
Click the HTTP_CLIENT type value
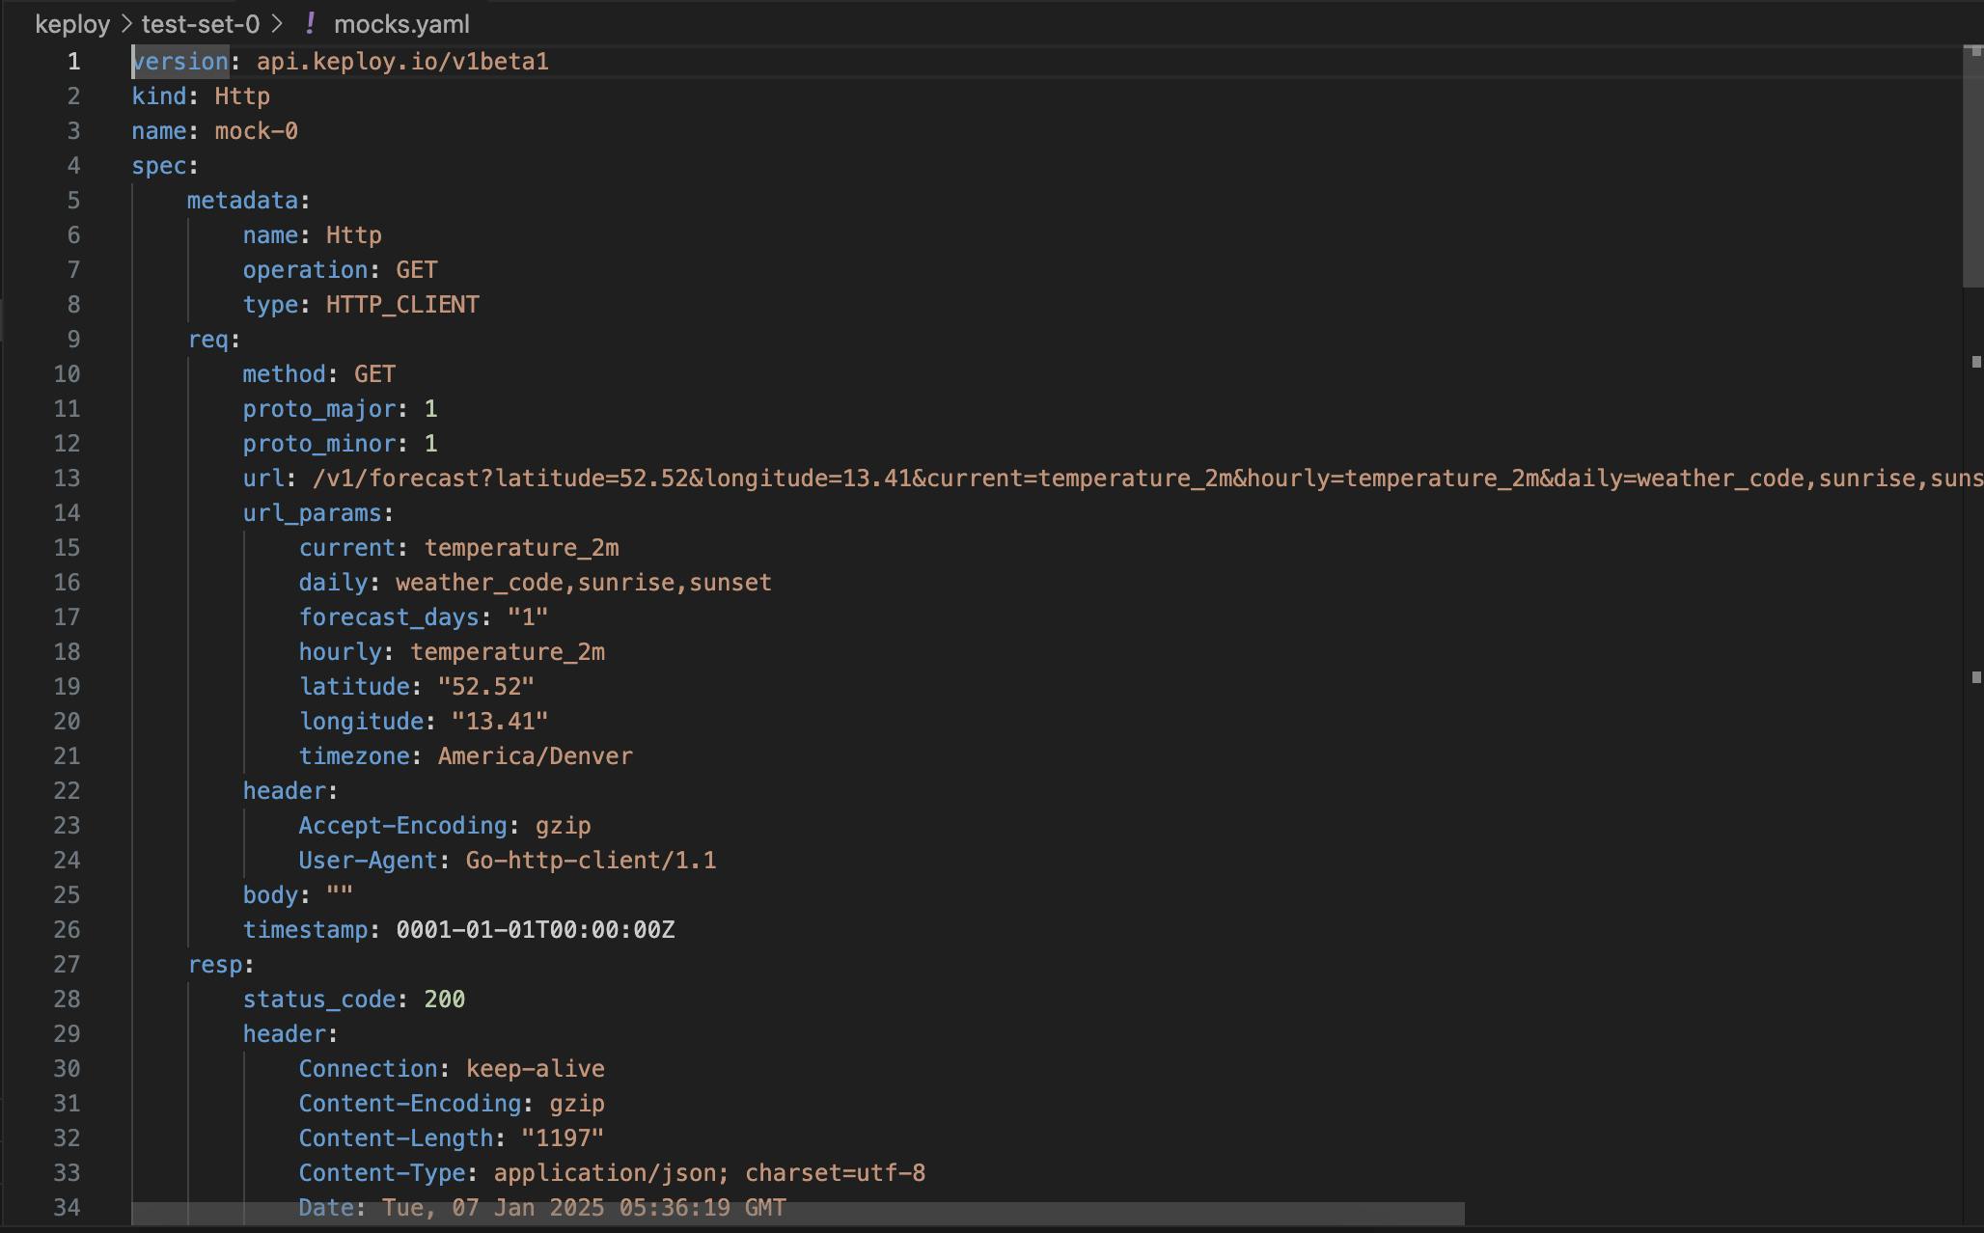tap(402, 305)
